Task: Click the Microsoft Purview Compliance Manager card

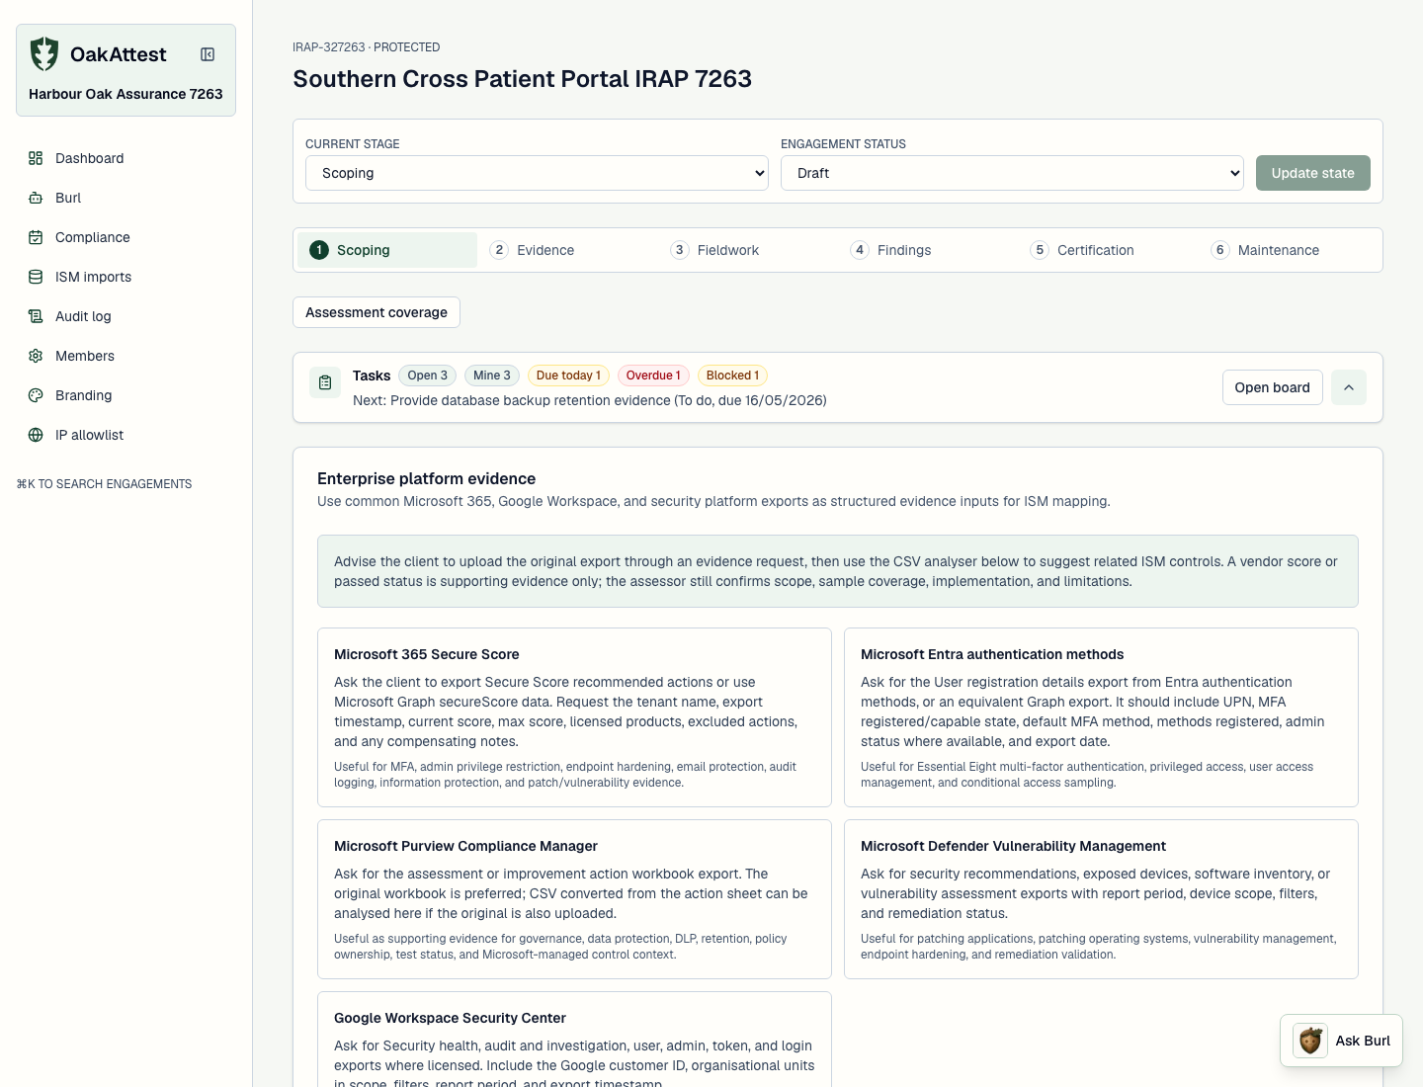Action: point(574,899)
